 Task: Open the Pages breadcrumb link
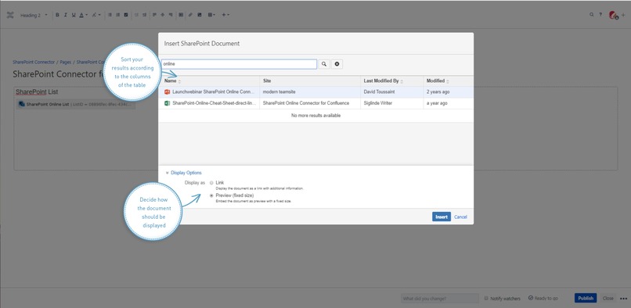(66, 63)
